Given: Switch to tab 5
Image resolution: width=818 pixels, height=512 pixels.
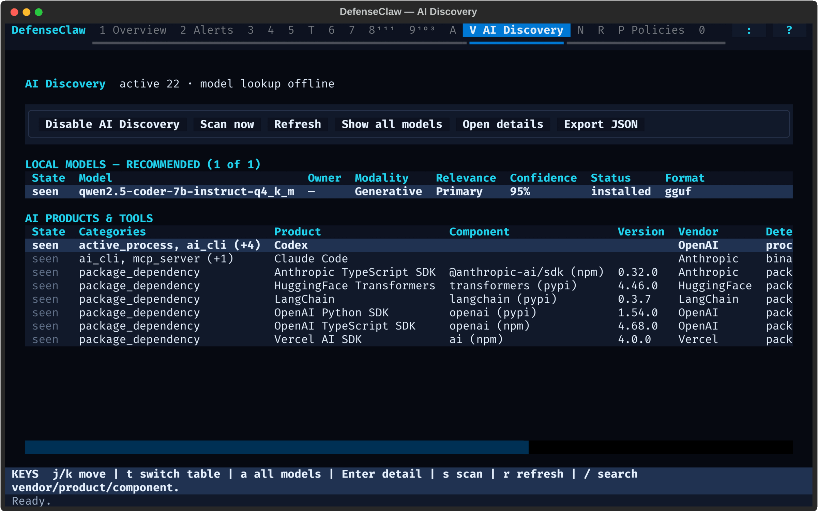Looking at the screenshot, I should [x=291, y=30].
